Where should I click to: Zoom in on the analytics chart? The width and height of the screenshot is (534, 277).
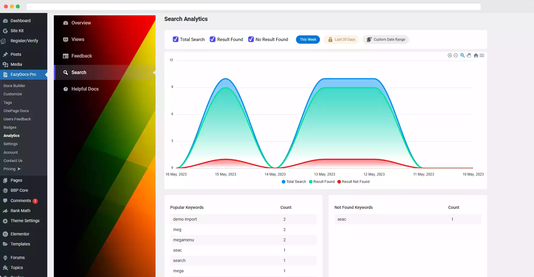449,55
